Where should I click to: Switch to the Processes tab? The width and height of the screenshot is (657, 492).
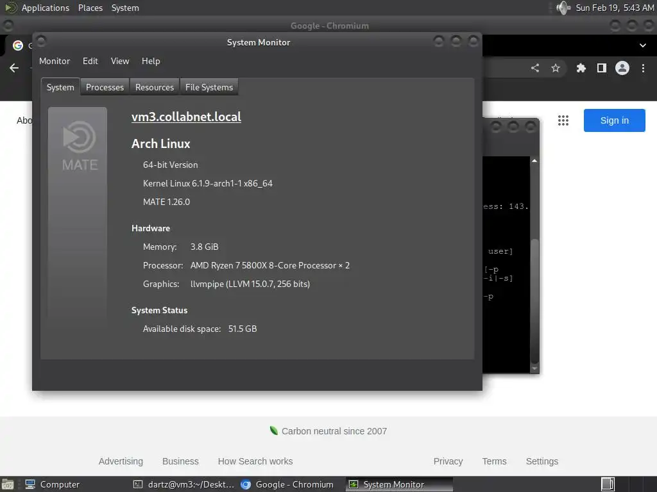105,87
